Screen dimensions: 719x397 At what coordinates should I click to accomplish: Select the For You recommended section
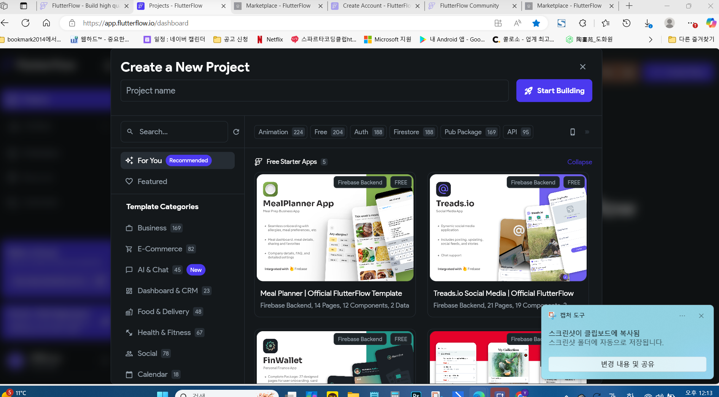(178, 160)
